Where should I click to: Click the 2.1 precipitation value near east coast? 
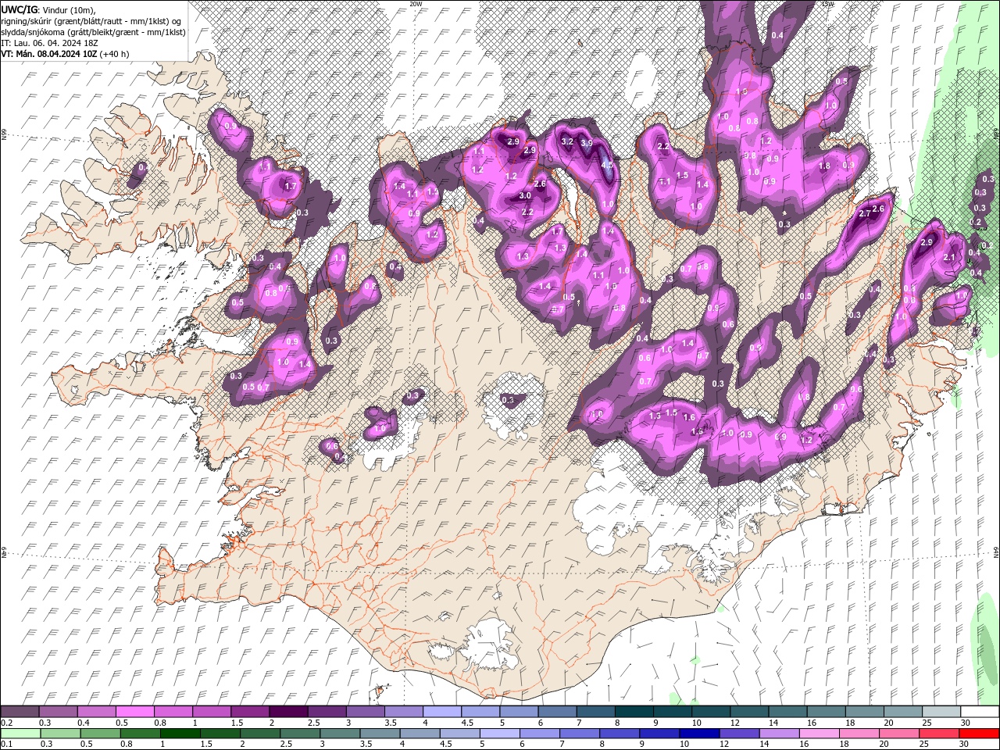[x=950, y=257]
